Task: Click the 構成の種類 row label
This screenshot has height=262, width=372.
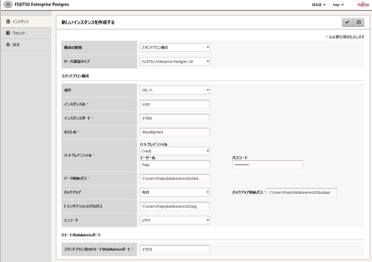Action: 73,47
